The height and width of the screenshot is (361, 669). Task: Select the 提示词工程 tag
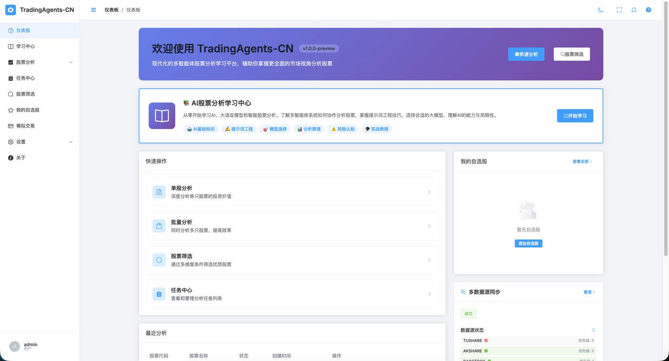239,129
